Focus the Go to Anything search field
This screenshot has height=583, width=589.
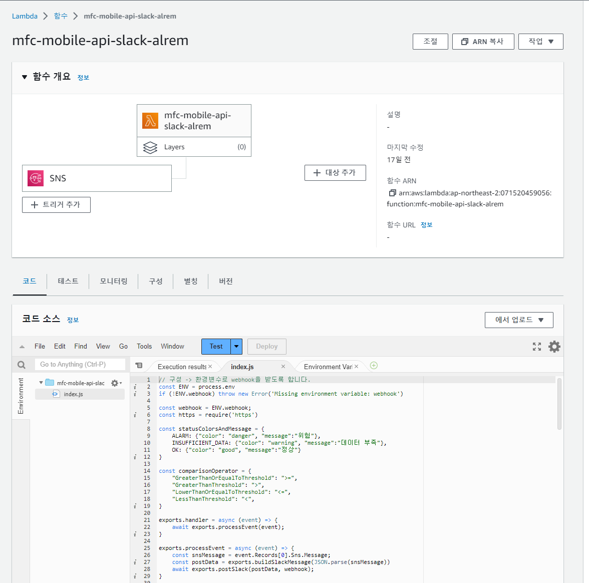[80, 365]
